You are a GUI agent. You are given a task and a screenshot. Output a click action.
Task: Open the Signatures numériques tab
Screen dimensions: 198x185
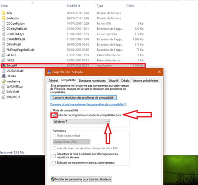[92, 80]
